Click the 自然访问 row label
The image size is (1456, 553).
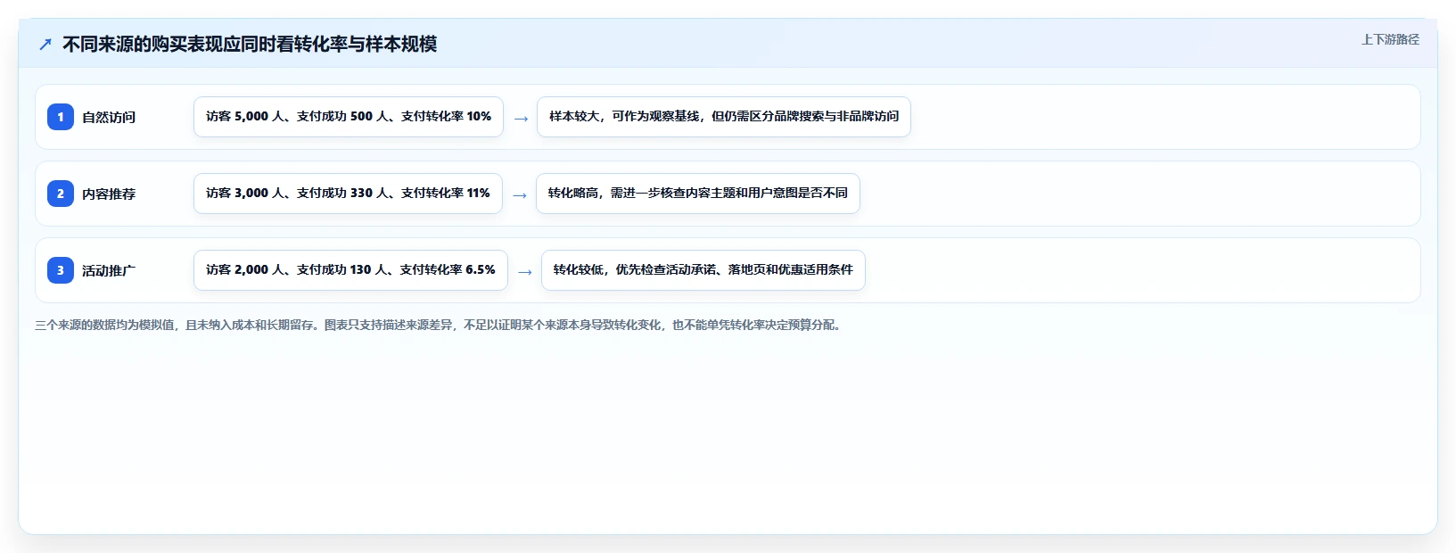click(109, 117)
